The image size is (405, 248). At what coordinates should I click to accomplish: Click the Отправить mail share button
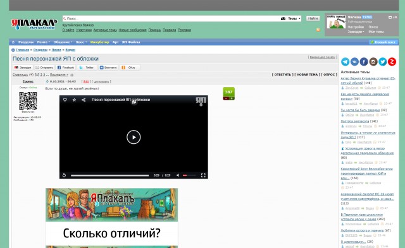click(44, 68)
